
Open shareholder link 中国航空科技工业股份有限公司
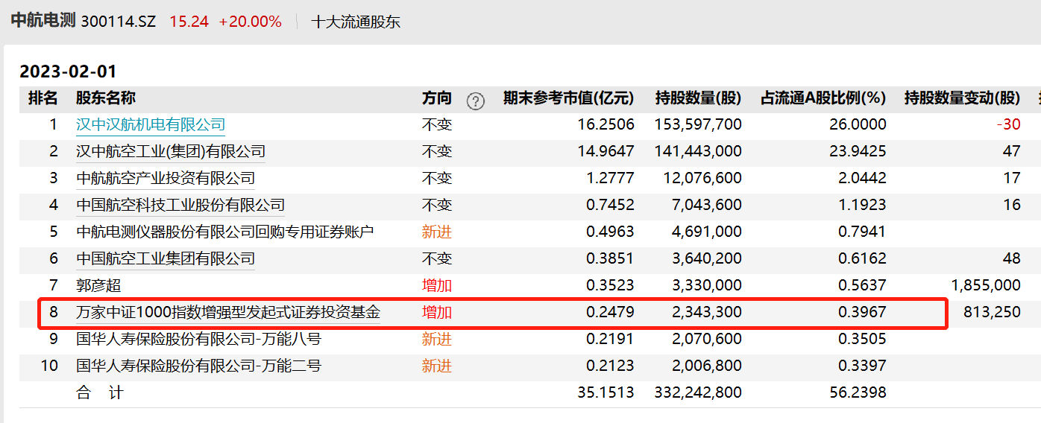click(180, 205)
